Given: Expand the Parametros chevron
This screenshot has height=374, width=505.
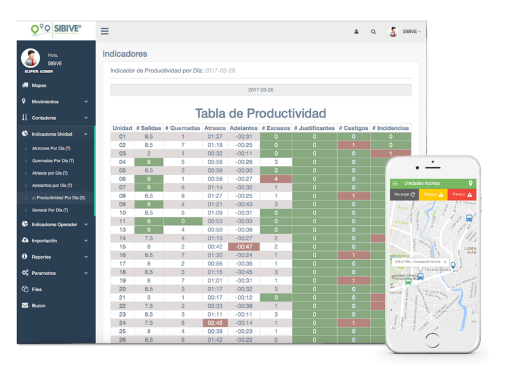Looking at the screenshot, I should pos(86,273).
